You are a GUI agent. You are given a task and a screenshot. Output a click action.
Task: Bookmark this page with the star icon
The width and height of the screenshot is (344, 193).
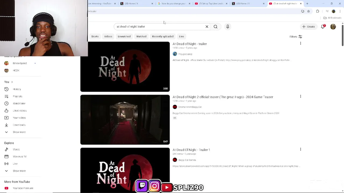pyautogui.click(x=309, y=11)
